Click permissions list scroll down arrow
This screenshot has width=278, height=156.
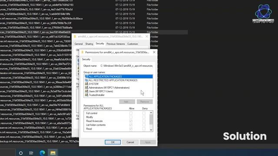point(151,130)
